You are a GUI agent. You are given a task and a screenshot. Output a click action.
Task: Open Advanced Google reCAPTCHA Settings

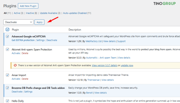click(x=40, y=40)
